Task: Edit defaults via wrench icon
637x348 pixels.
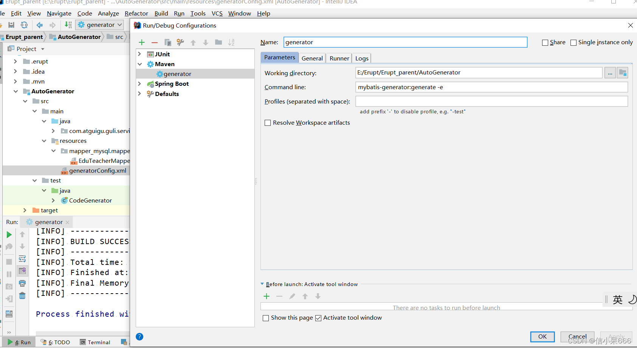Action: click(x=180, y=42)
